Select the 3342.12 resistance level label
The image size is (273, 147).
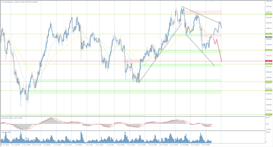[x=268, y=34]
